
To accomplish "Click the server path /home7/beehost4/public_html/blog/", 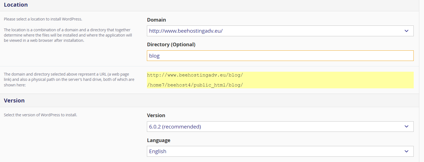I will point(195,85).
